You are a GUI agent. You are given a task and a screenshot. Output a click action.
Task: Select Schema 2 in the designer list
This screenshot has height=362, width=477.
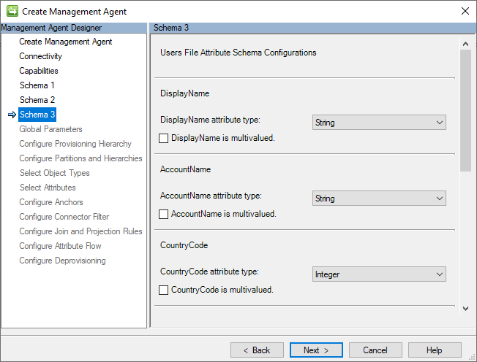(x=37, y=100)
